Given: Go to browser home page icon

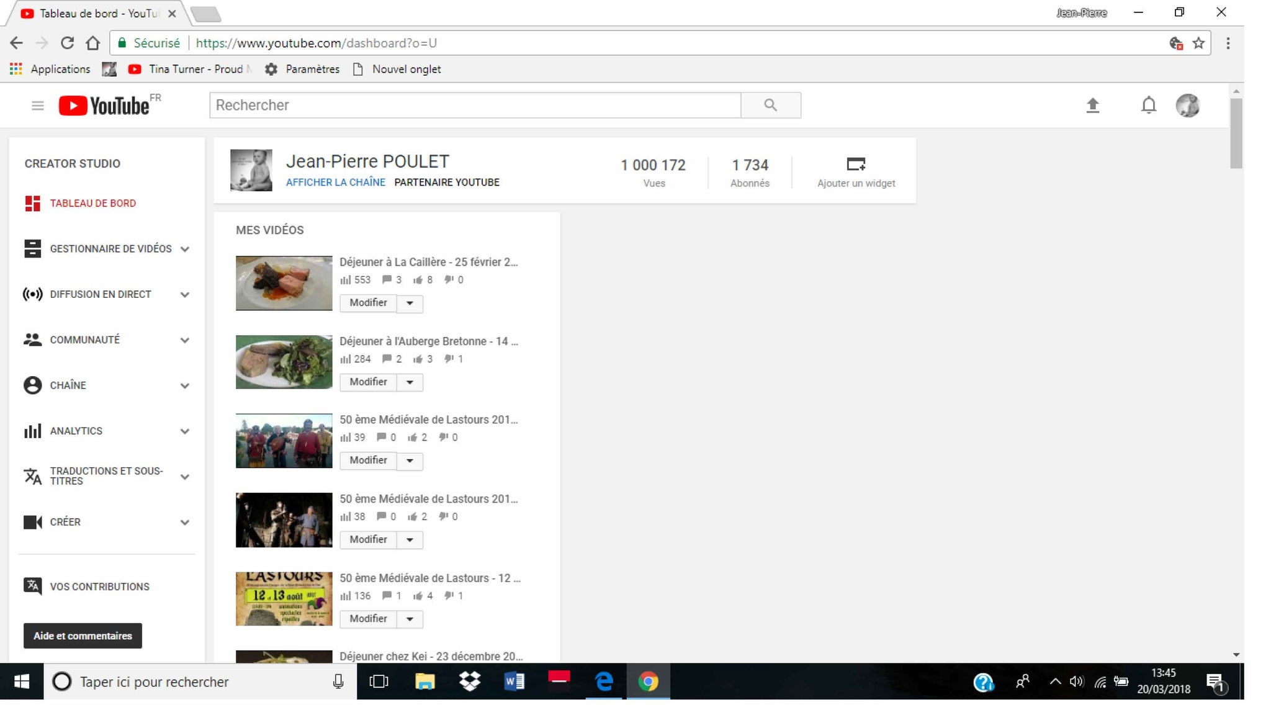Looking at the screenshot, I should tap(93, 43).
